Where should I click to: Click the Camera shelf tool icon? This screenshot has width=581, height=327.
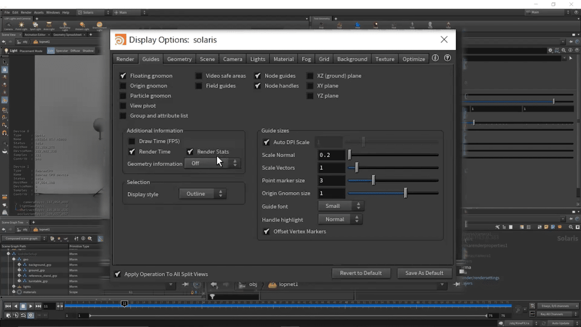pyautogui.click(x=9, y=25)
